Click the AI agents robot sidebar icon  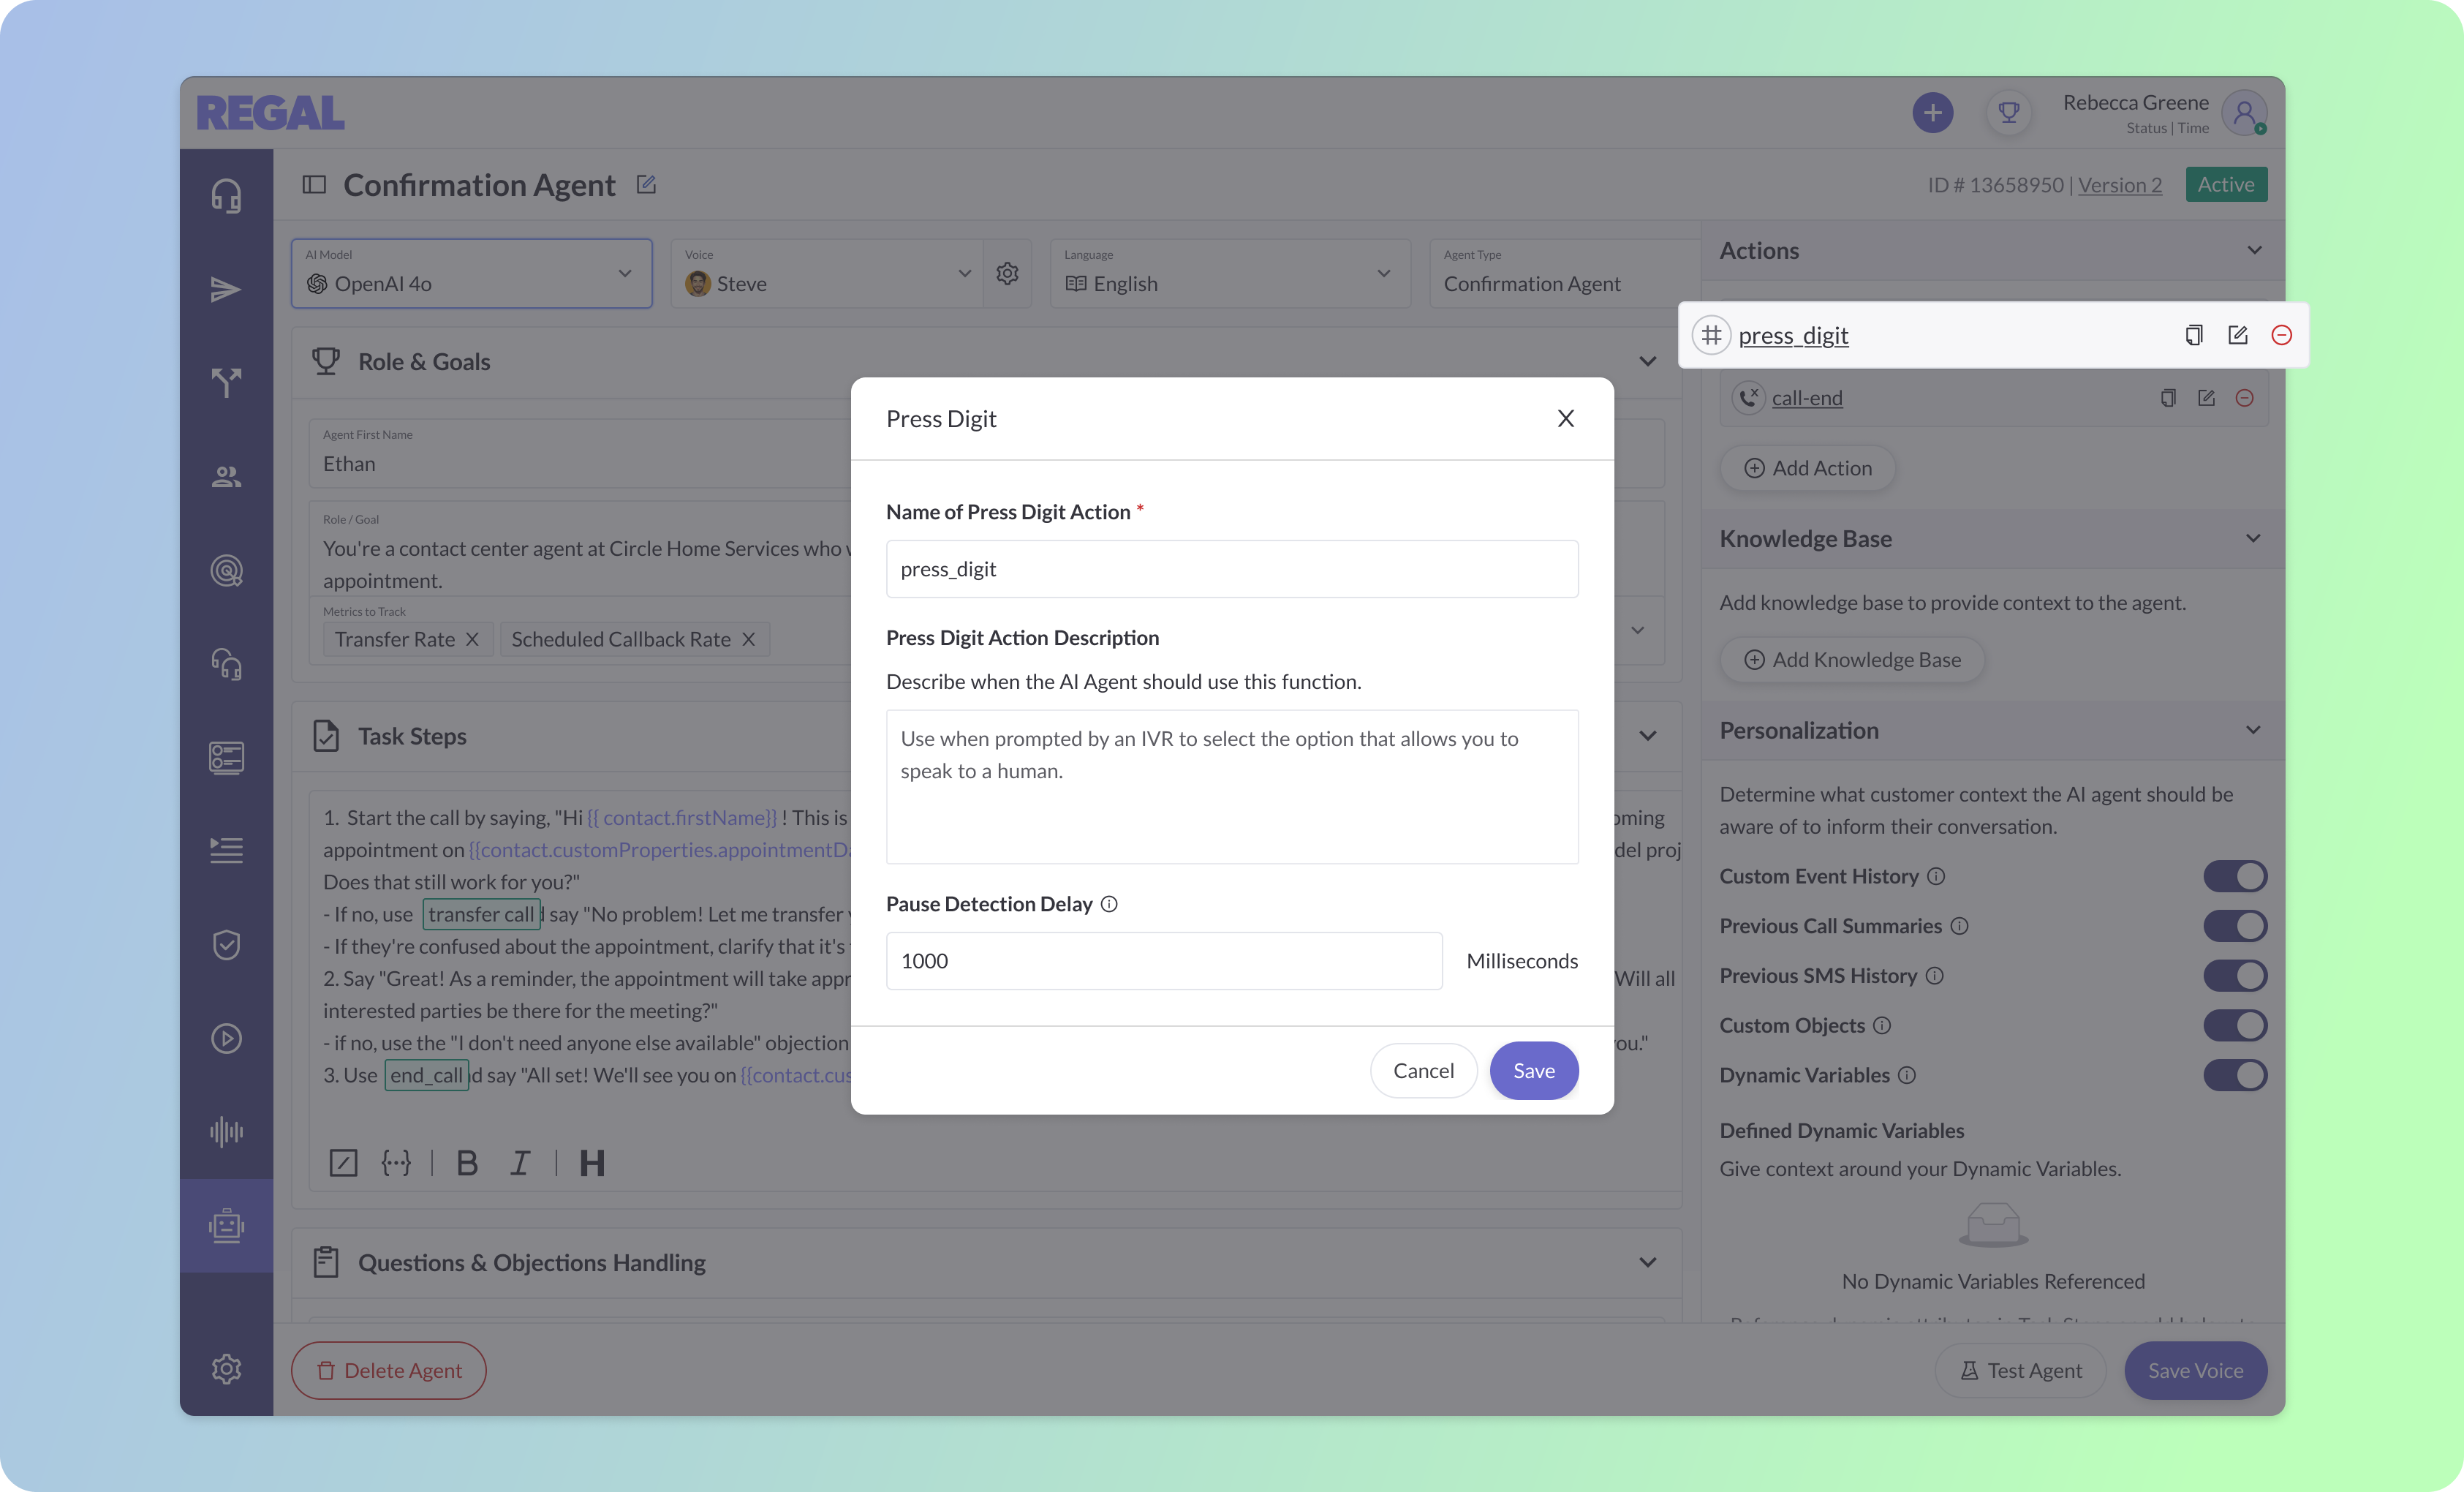point(226,1225)
